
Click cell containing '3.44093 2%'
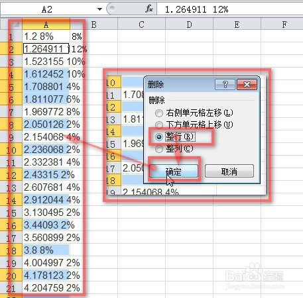pyautogui.click(x=46, y=225)
